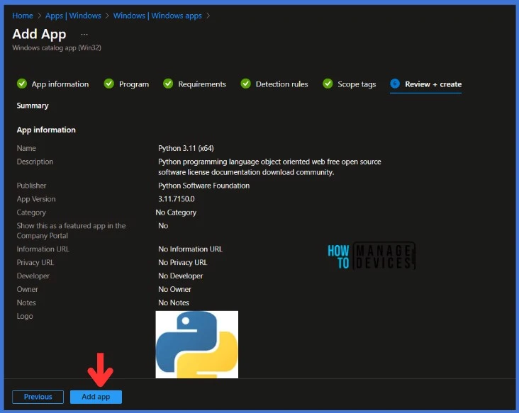
Task: Click the Python description text
Action: tap(269, 167)
